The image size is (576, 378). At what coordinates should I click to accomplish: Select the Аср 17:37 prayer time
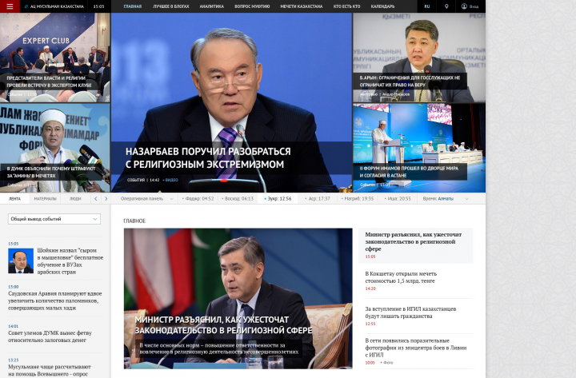318,198
